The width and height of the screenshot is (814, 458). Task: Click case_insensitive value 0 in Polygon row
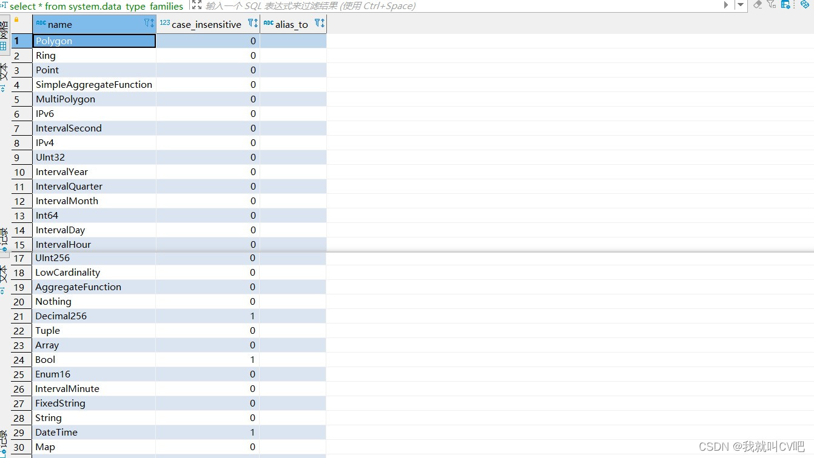(208, 41)
